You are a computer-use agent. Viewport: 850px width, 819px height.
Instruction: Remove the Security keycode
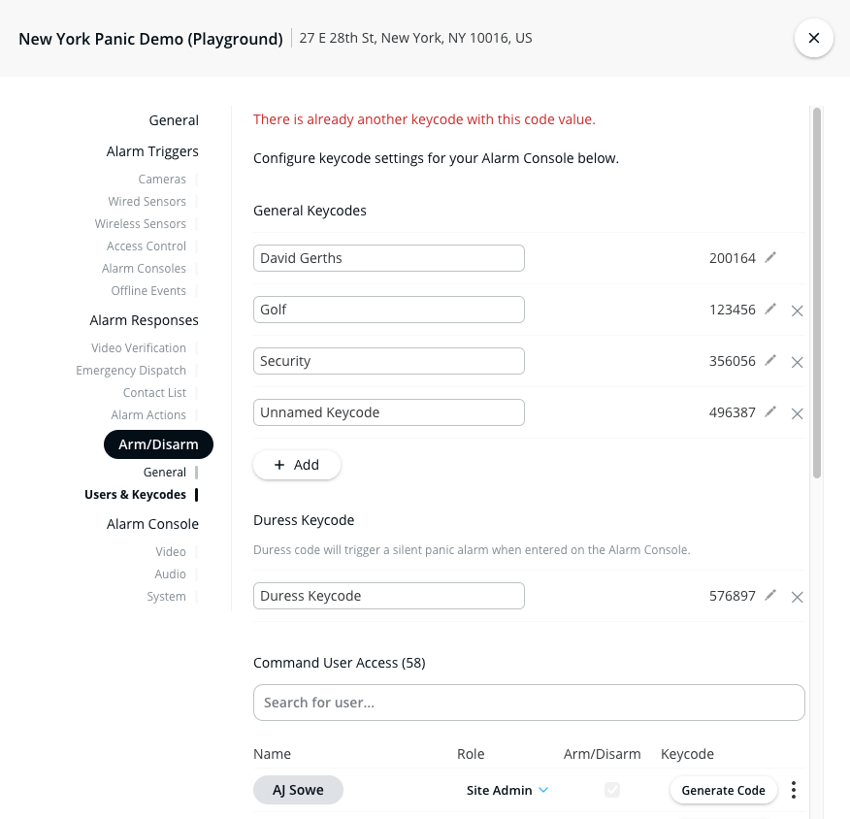pos(798,362)
